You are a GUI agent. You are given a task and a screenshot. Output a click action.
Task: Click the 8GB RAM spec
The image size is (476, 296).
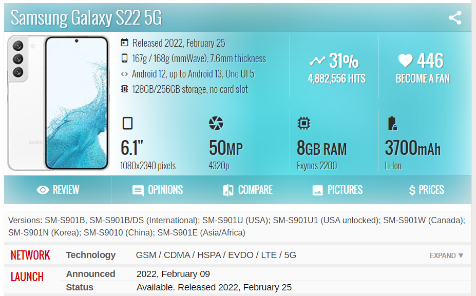pos(322,148)
